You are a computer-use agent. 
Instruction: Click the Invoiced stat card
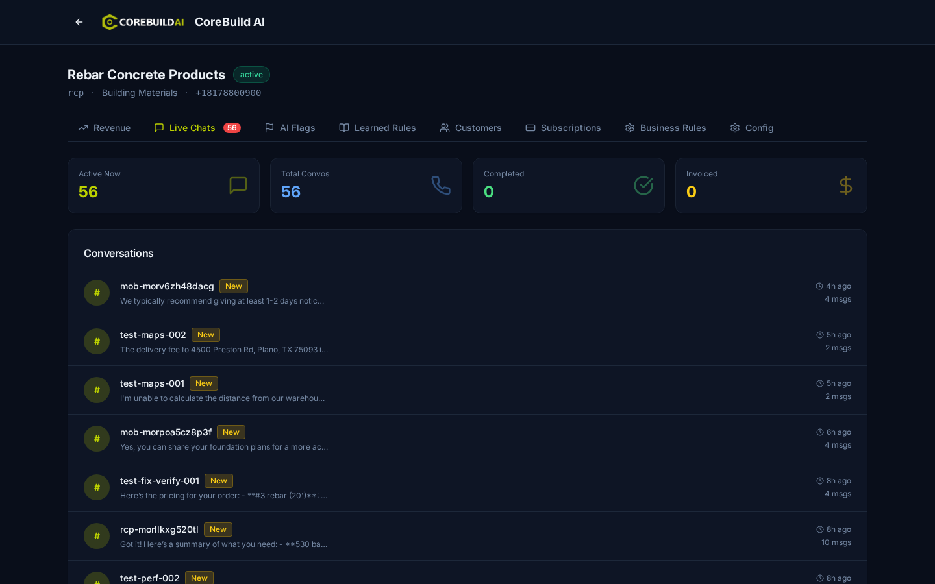[771, 186]
